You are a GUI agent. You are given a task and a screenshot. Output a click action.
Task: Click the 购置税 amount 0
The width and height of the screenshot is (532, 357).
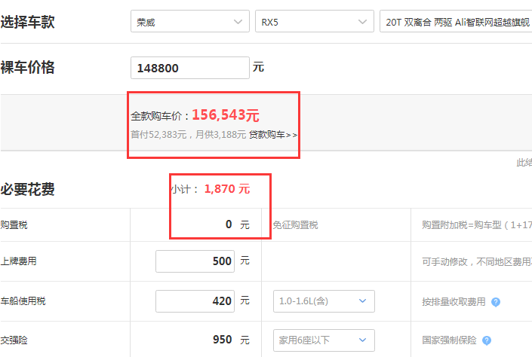pyautogui.click(x=229, y=224)
